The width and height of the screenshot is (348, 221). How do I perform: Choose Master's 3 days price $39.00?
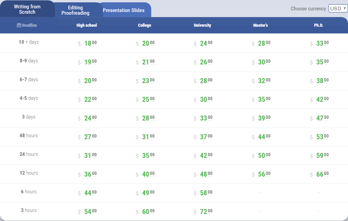point(261,118)
